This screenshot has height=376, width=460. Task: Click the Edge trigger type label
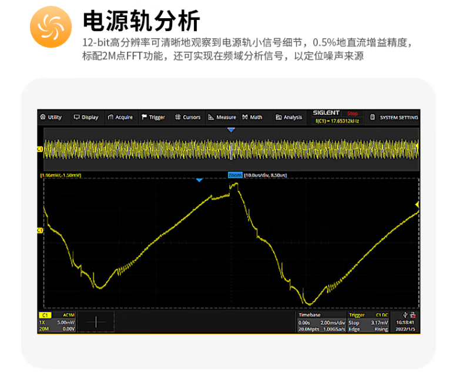pyautogui.click(x=354, y=329)
